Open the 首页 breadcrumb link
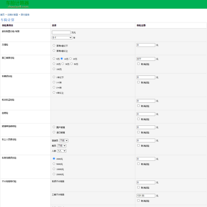The width and height of the screenshot is (207, 207). pyautogui.click(x=2, y=15)
